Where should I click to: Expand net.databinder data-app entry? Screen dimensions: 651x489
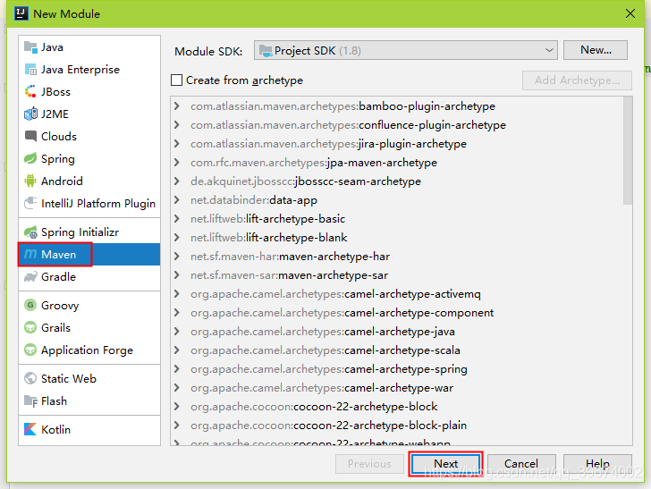click(x=177, y=199)
